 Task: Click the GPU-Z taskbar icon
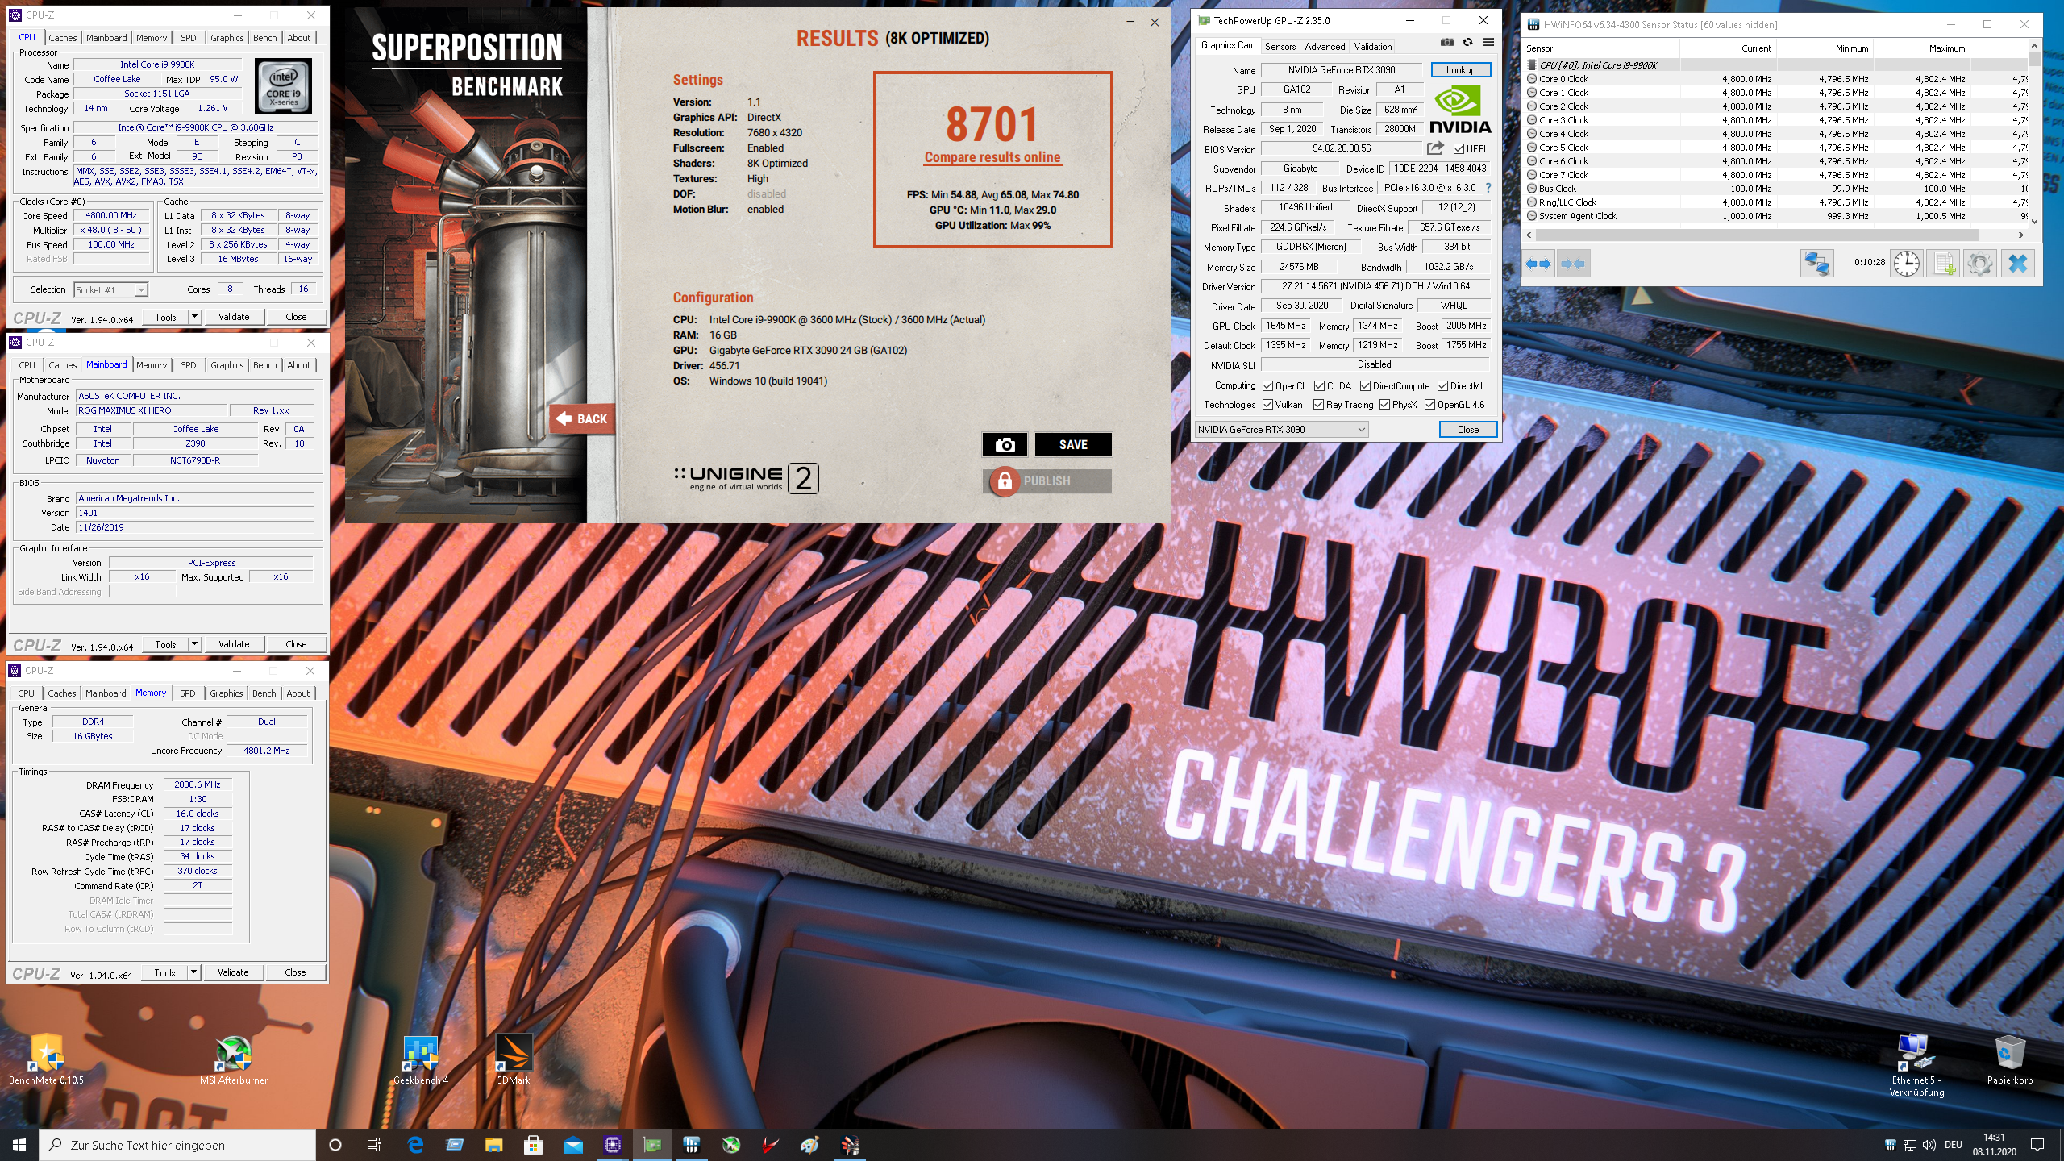click(x=651, y=1145)
